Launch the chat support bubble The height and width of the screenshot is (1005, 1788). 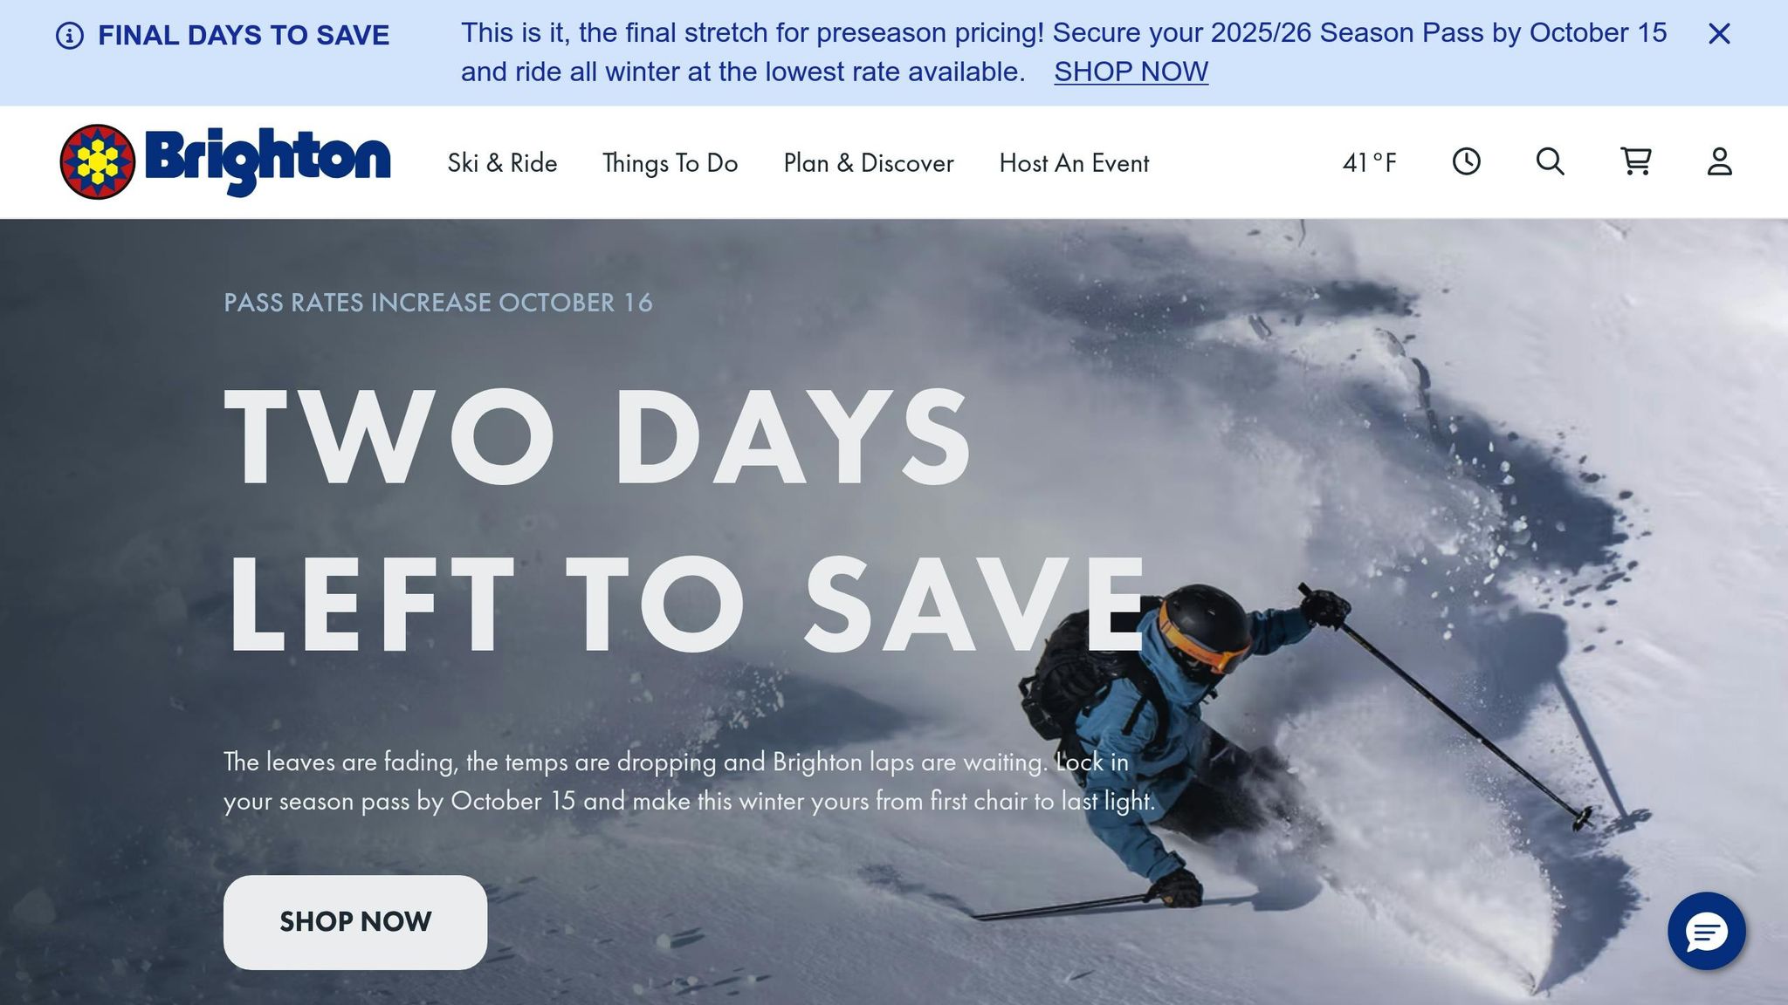pos(1706,931)
